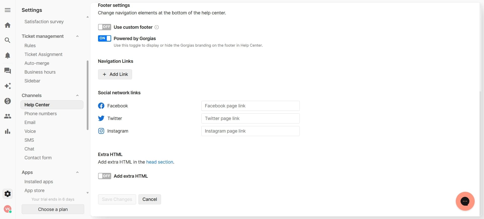
Task: Click the statistics bar chart icon
Action: (8, 131)
